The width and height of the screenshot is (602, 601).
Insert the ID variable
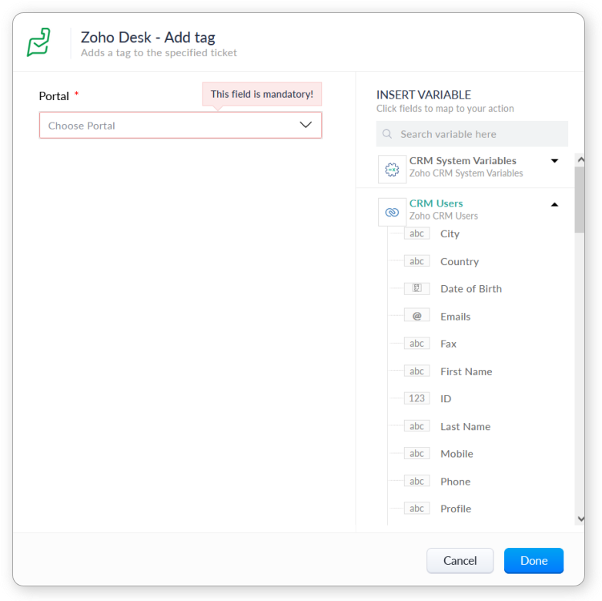pyautogui.click(x=446, y=398)
